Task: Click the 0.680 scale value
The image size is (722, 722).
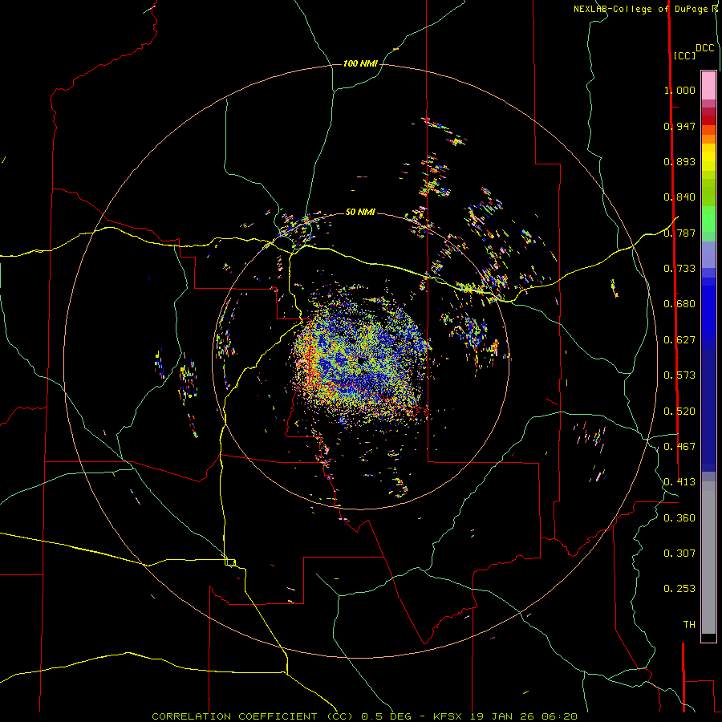Action: [x=679, y=304]
